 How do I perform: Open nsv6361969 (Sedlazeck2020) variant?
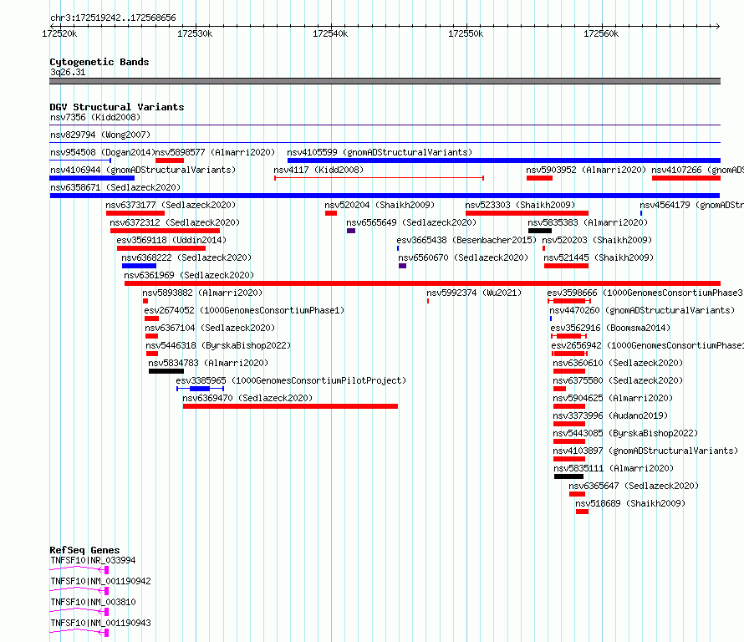click(x=189, y=275)
